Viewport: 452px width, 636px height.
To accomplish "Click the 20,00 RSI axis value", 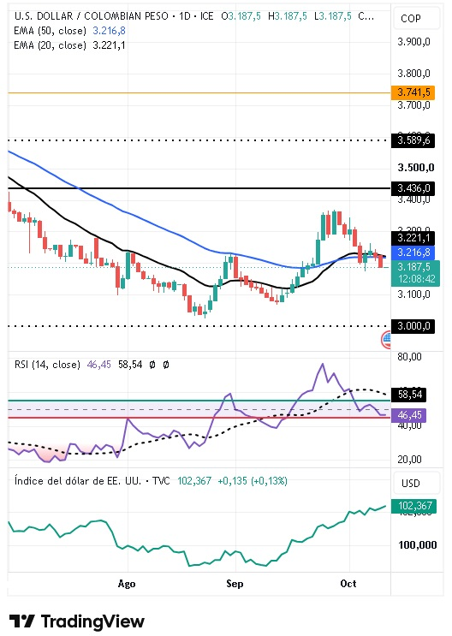I will point(409,460).
